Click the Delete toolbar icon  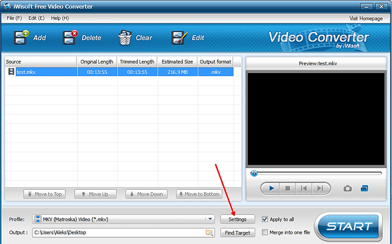(x=70, y=38)
